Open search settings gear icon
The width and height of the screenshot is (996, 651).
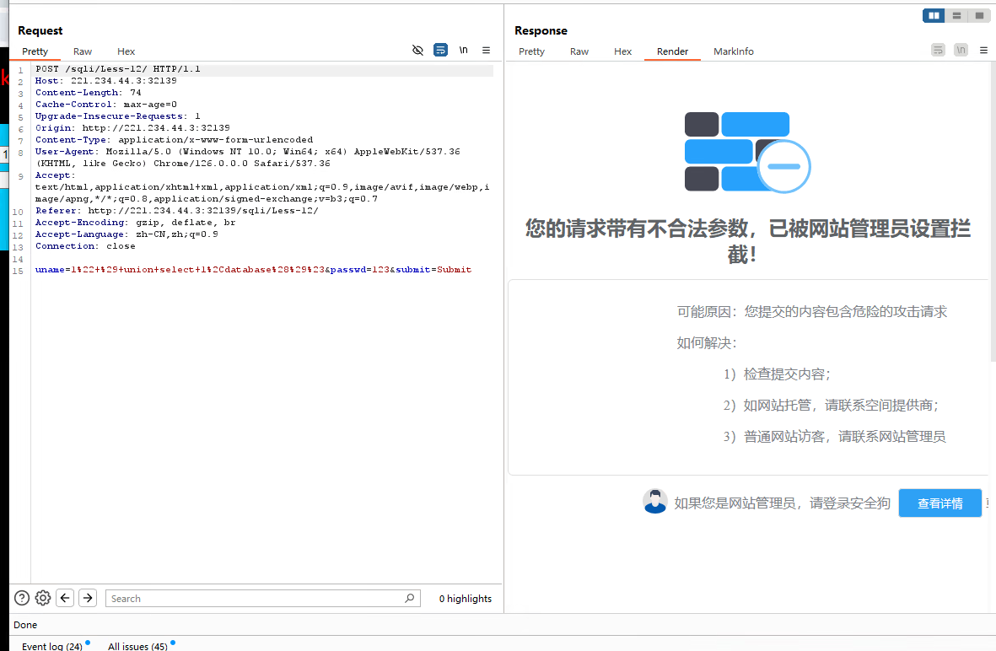coord(43,598)
